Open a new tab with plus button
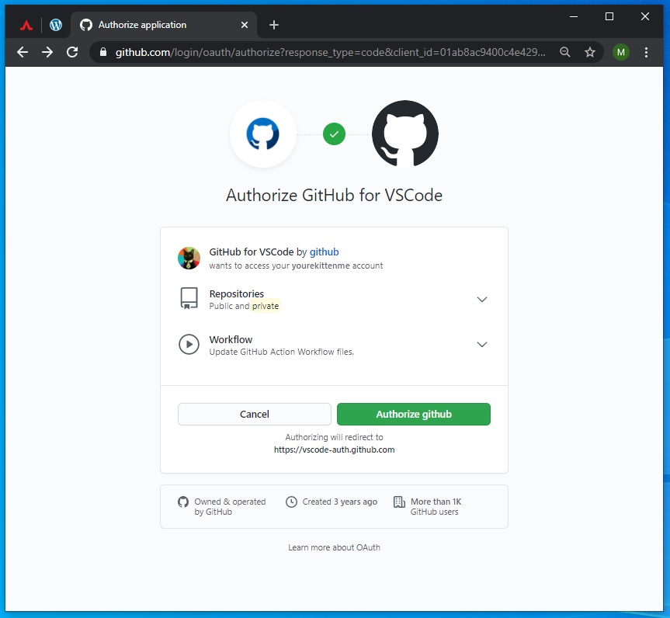670x618 pixels. click(x=274, y=25)
